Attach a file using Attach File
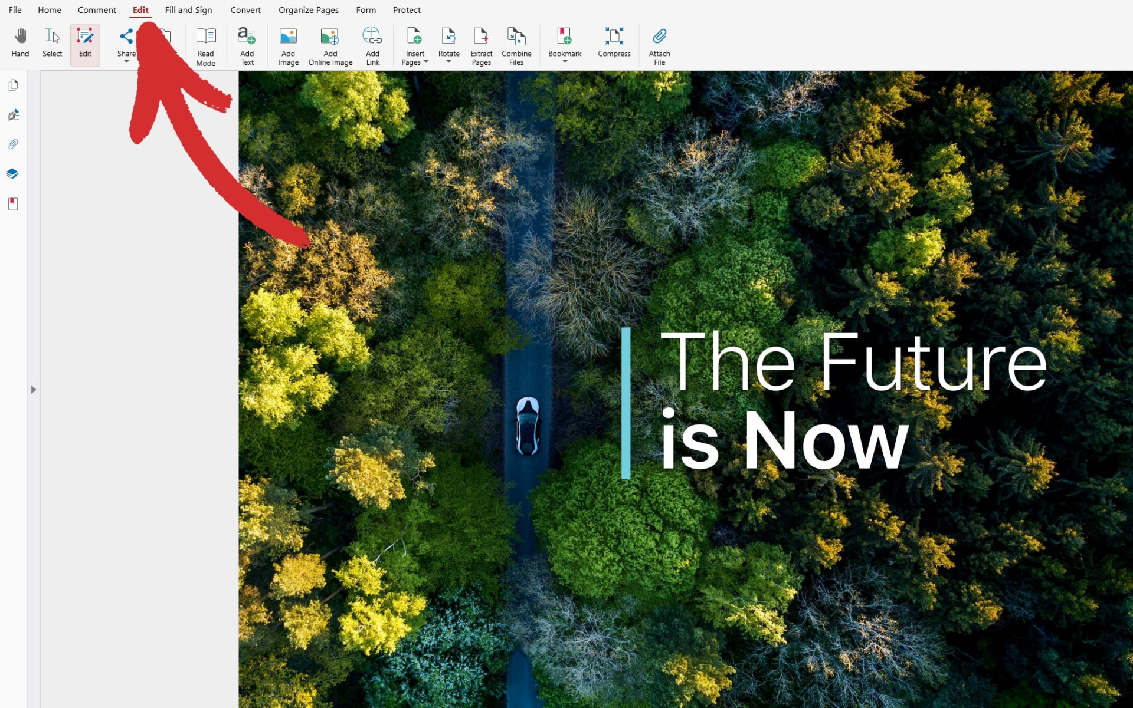 click(659, 44)
